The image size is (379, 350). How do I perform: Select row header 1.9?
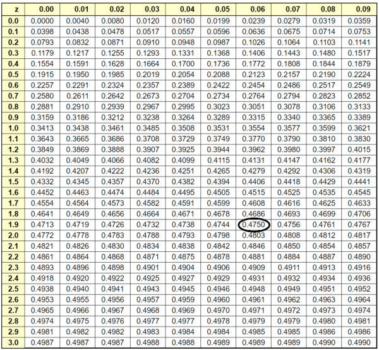point(13,225)
